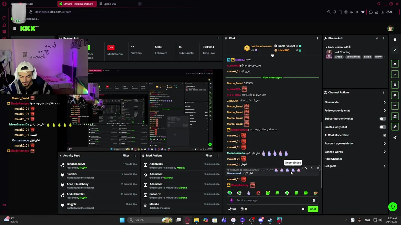401x225 pixels.
Task: Click the Arabic stream tag
Action: tap(339, 57)
